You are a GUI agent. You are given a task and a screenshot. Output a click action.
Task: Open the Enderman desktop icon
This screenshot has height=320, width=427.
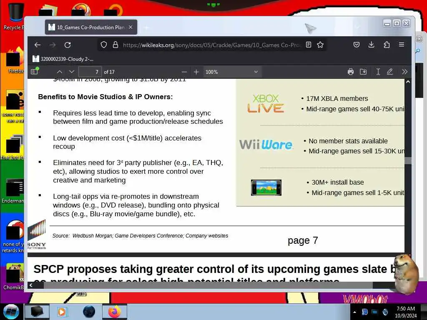13,190
